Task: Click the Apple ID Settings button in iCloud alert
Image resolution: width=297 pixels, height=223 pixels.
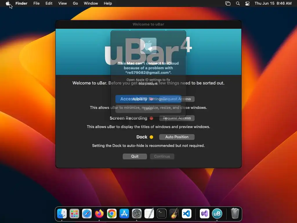Action: [148, 99]
